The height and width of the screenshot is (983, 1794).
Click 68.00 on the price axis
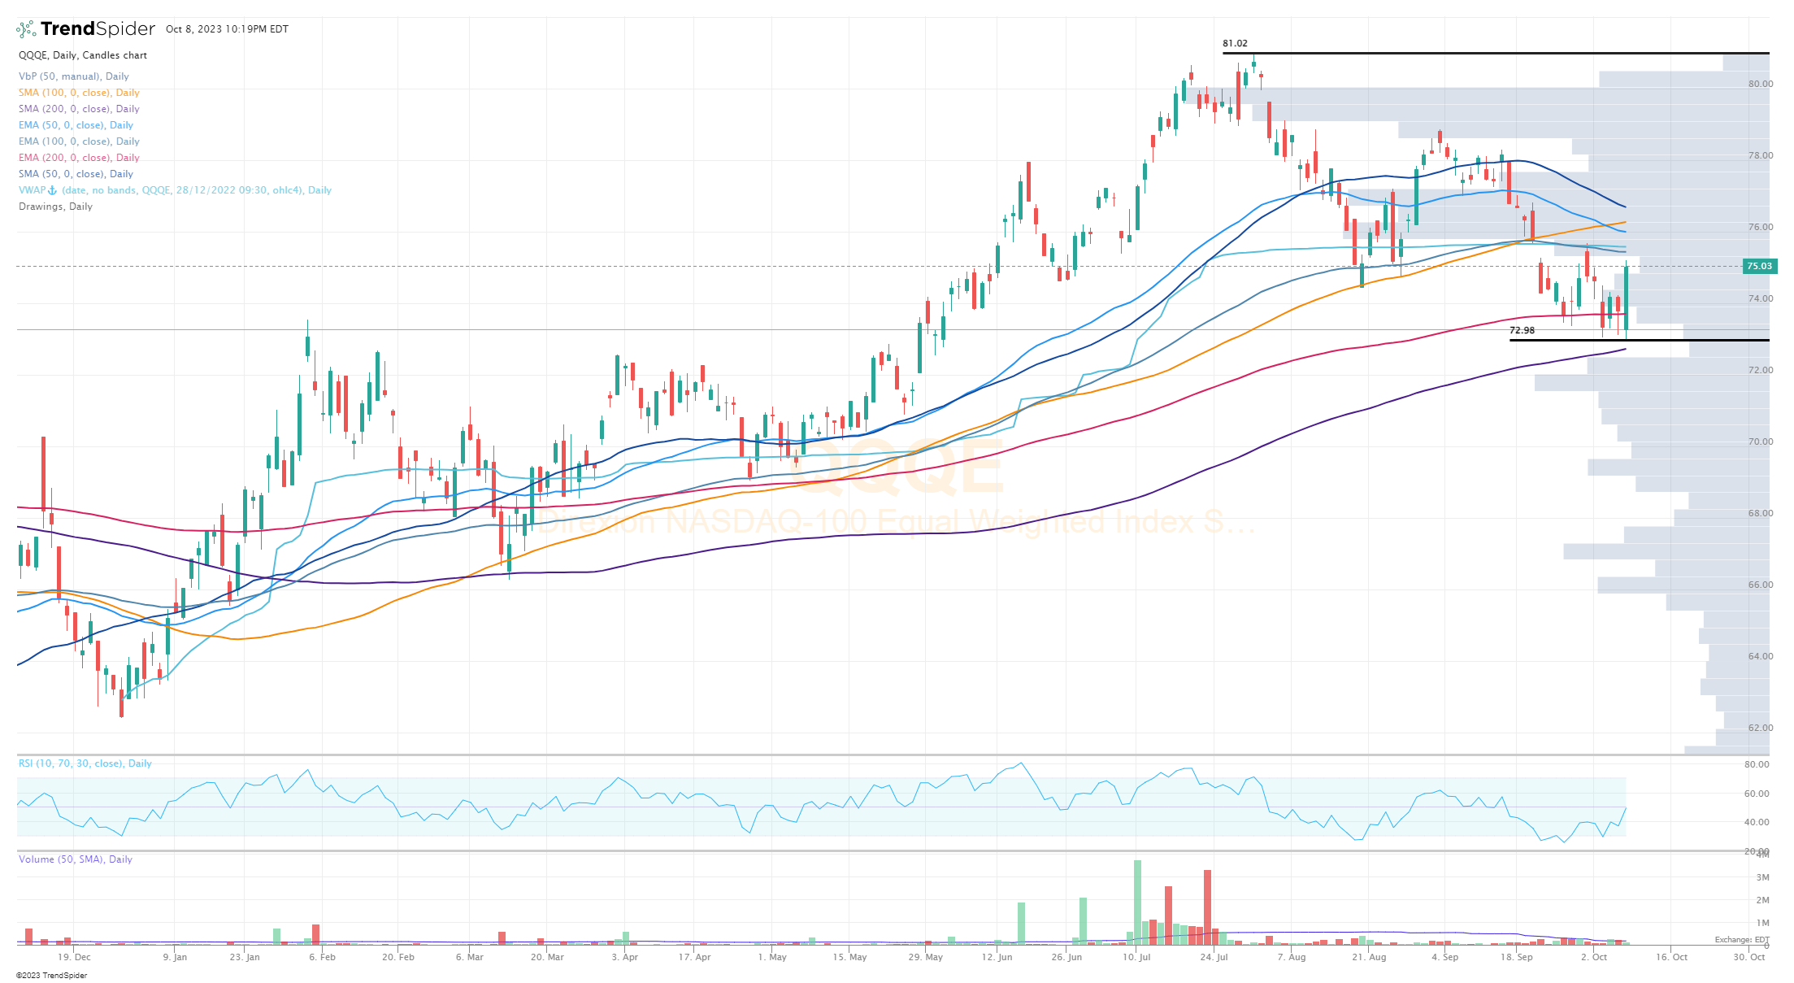click(1761, 513)
